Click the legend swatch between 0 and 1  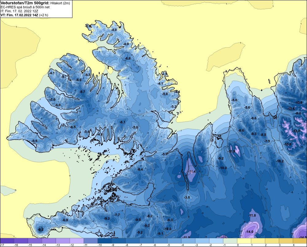click(244, 241)
